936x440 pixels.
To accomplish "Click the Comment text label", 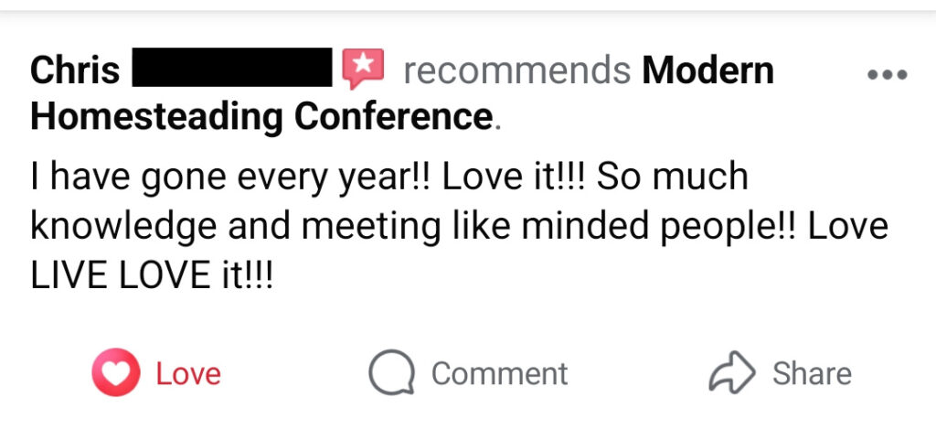I will point(499,374).
